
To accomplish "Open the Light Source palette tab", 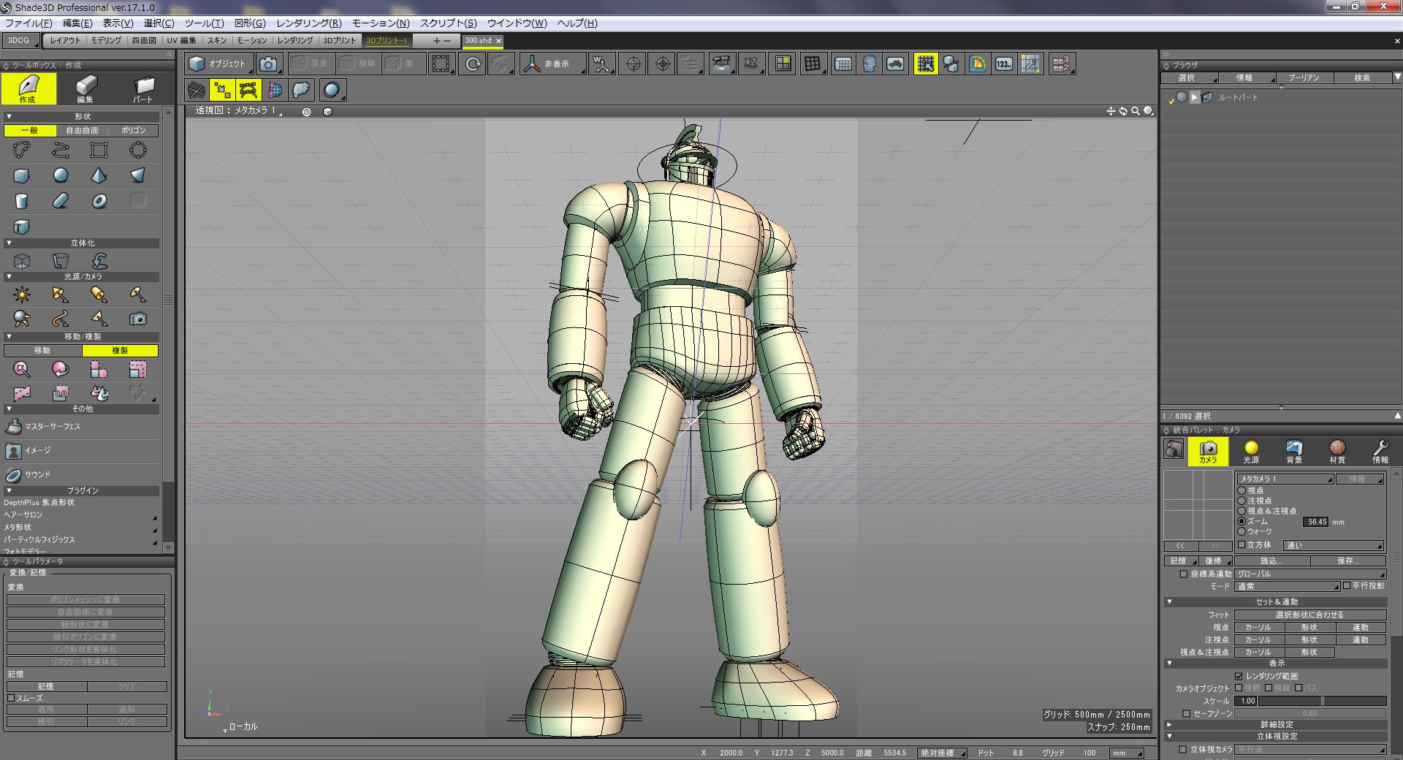I will click(x=1251, y=452).
